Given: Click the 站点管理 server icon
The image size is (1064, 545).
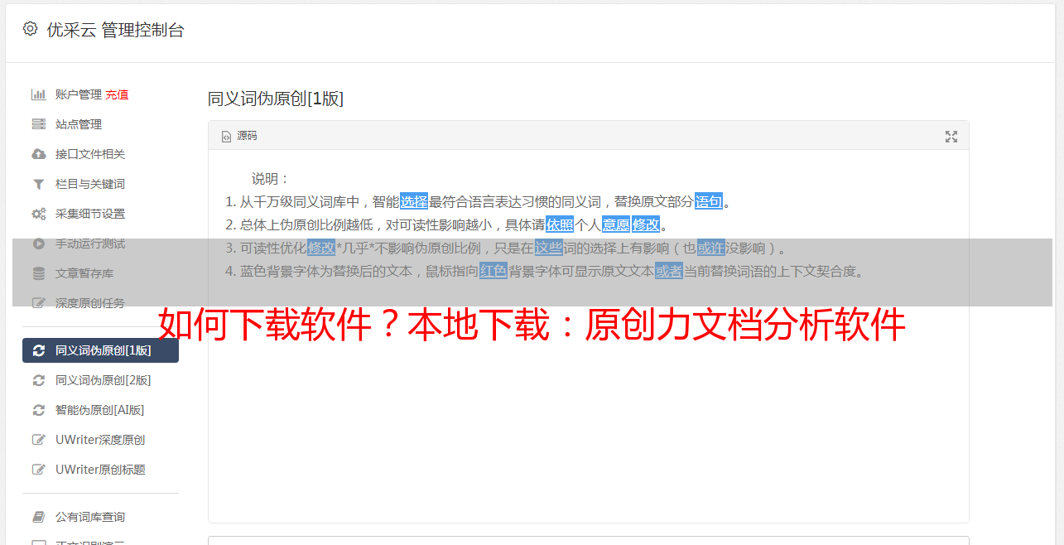Looking at the screenshot, I should click(x=38, y=124).
